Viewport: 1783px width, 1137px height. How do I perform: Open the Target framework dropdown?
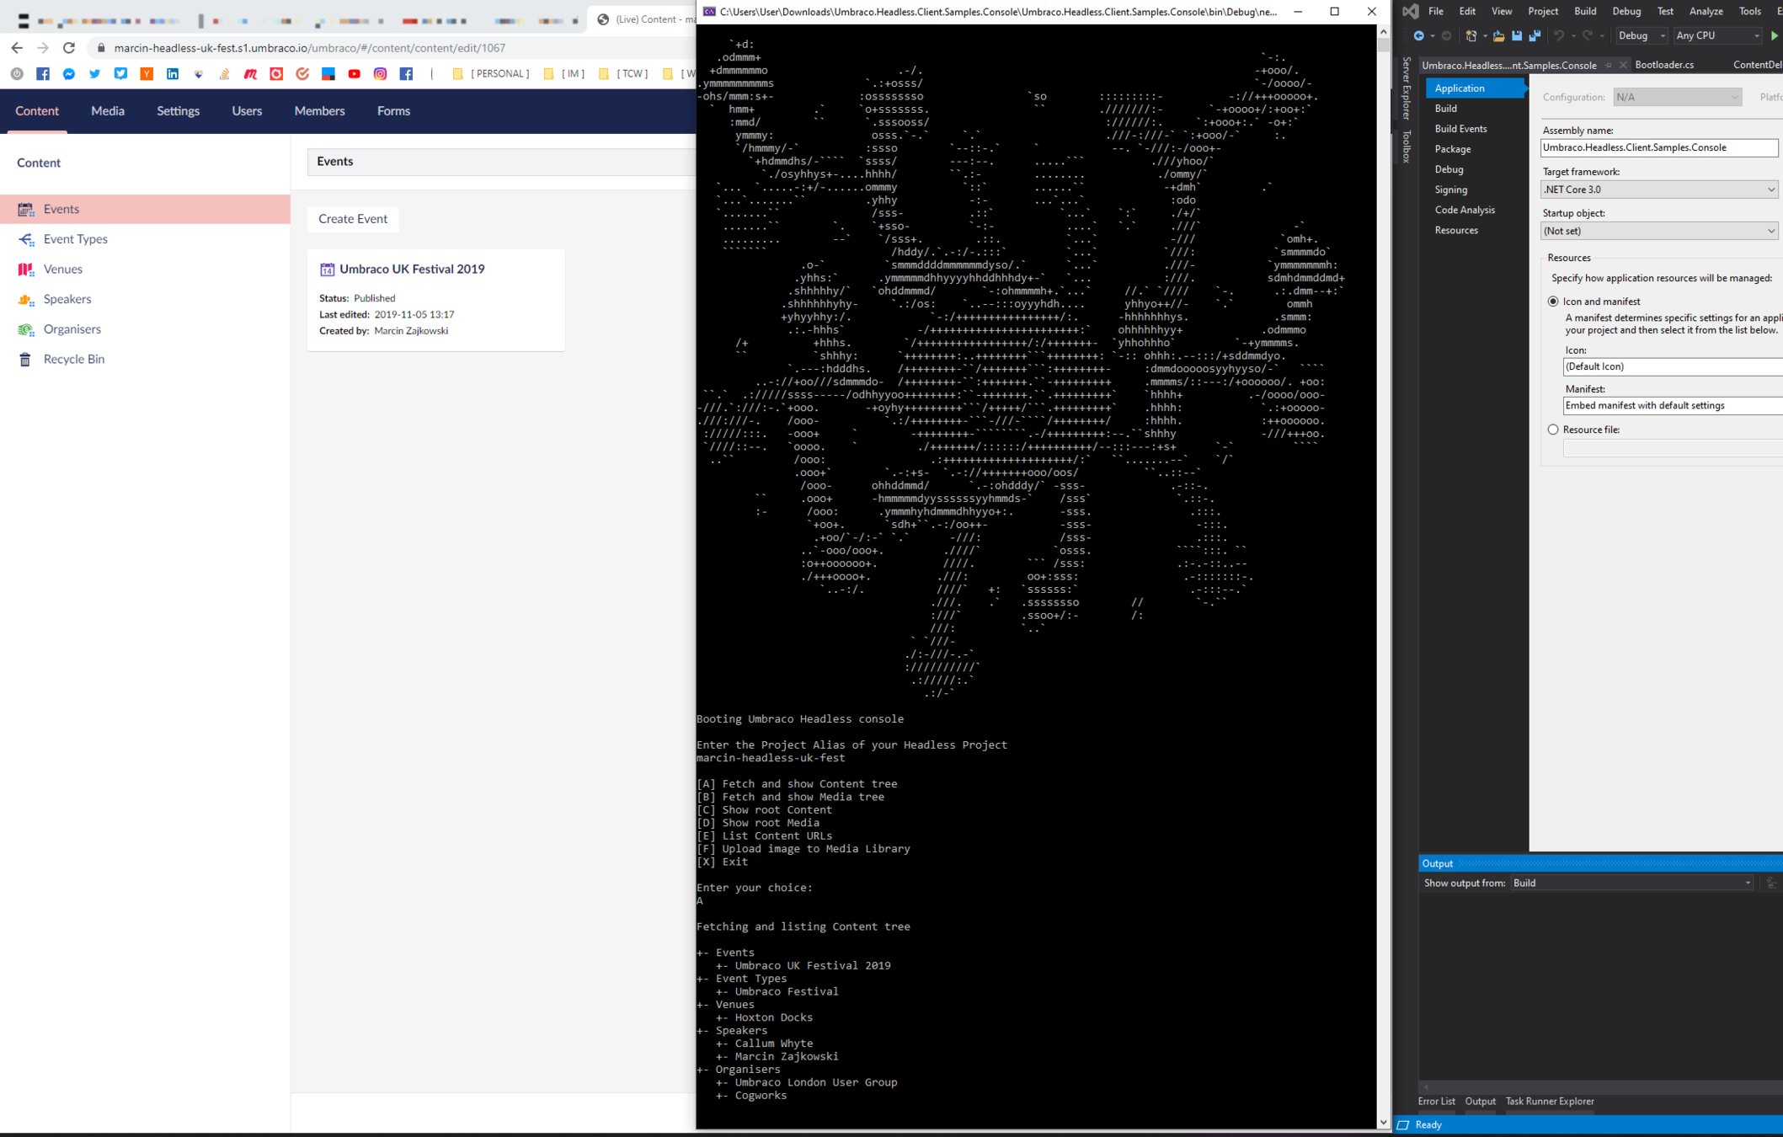pyautogui.click(x=1658, y=189)
